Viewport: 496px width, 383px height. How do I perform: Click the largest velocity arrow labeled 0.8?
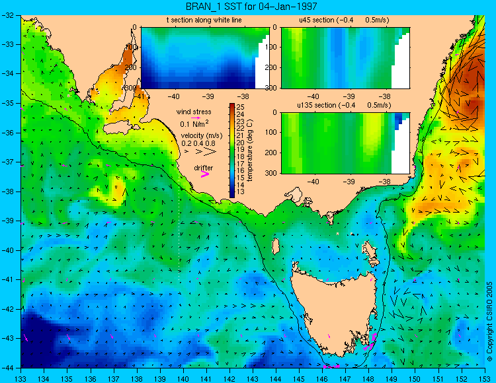[x=210, y=152]
